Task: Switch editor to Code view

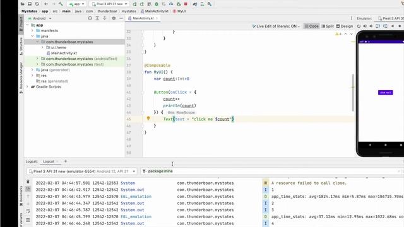Action: tap(311, 26)
